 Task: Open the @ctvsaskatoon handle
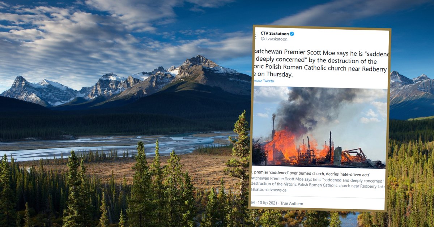click(x=274, y=39)
